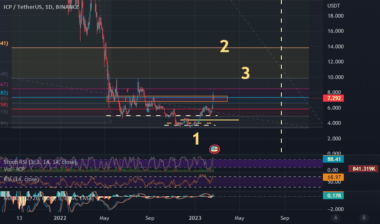Screen dimensions: 380x224
Task: Click the 2022 time axis label
Action: [60, 218]
